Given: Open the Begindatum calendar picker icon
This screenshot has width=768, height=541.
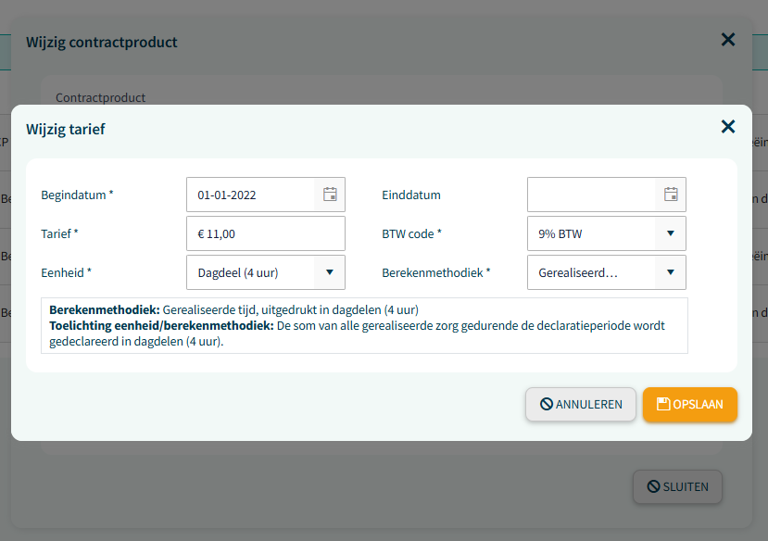Looking at the screenshot, I should [330, 195].
